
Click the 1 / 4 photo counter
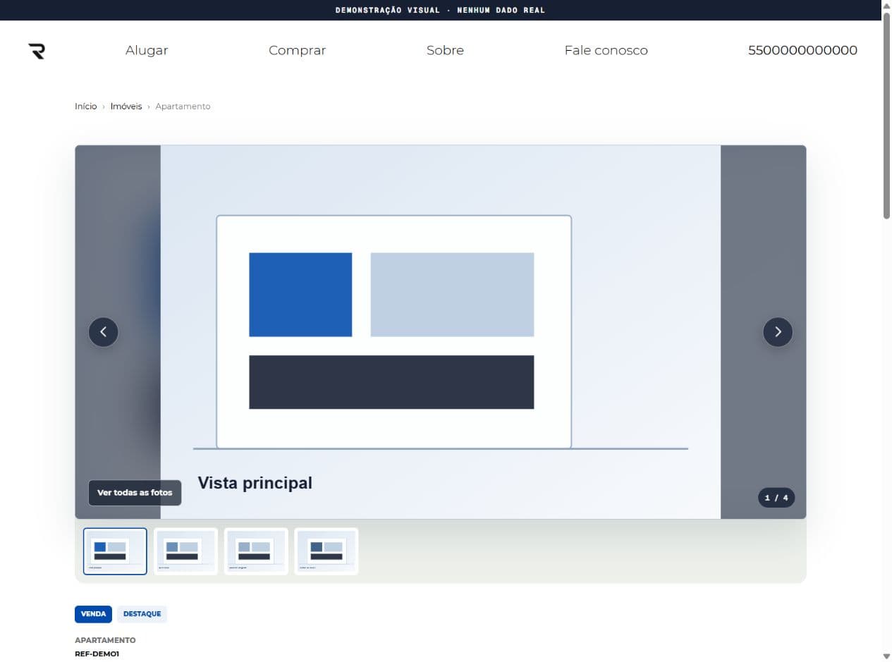(776, 498)
